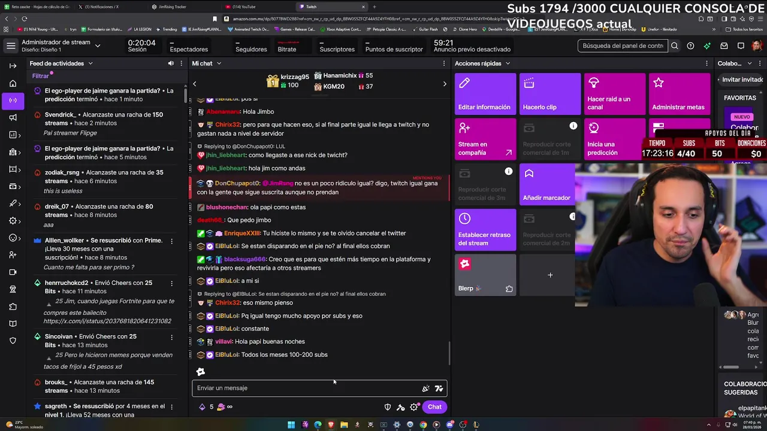The image size is (767, 431).
Task: Expand Acciones rápidas dropdown
Action: (x=508, y=63)
